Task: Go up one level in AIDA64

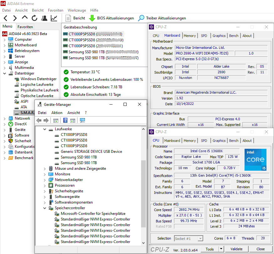Action: point(25,18)
